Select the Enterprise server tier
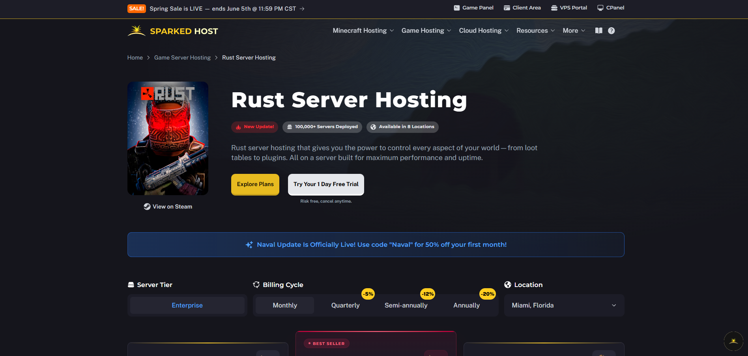The height and width of the screenshot is (356, 748). point(187,306)
